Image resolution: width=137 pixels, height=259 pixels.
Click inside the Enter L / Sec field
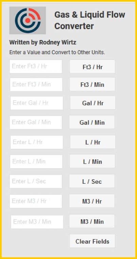tap(36, 181)
